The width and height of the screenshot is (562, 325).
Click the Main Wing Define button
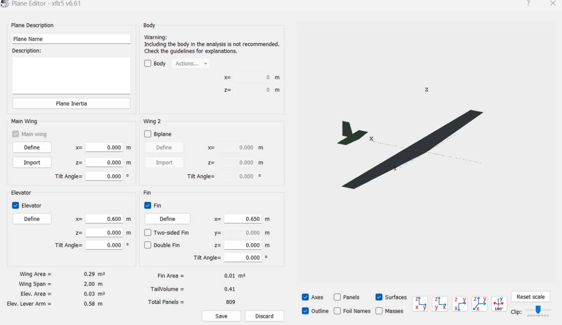[32, 148]
